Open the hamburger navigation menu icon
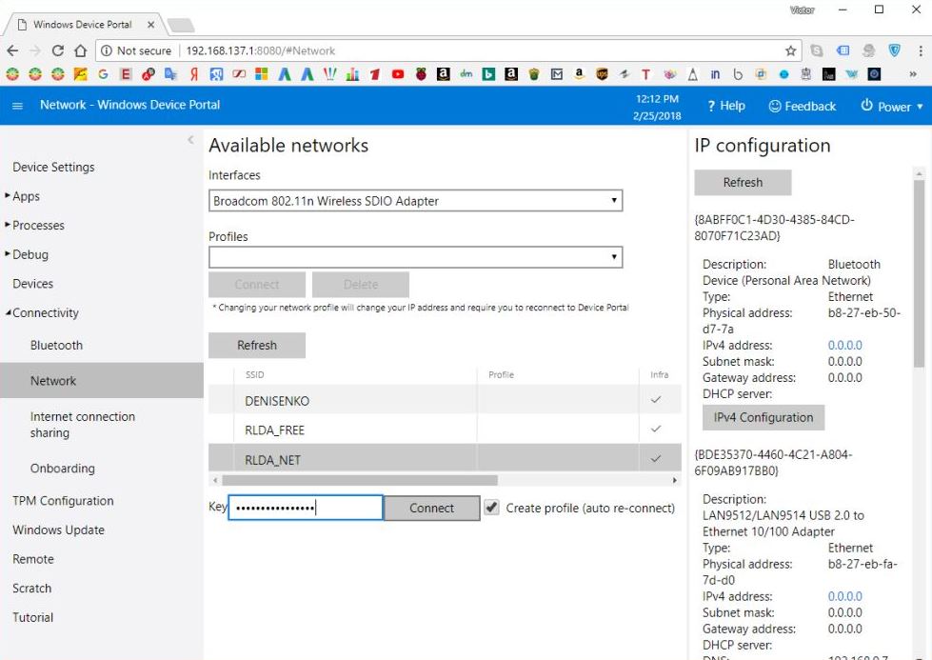The height and width of the screenshot is (660, 932). click(x=17, y=106)
